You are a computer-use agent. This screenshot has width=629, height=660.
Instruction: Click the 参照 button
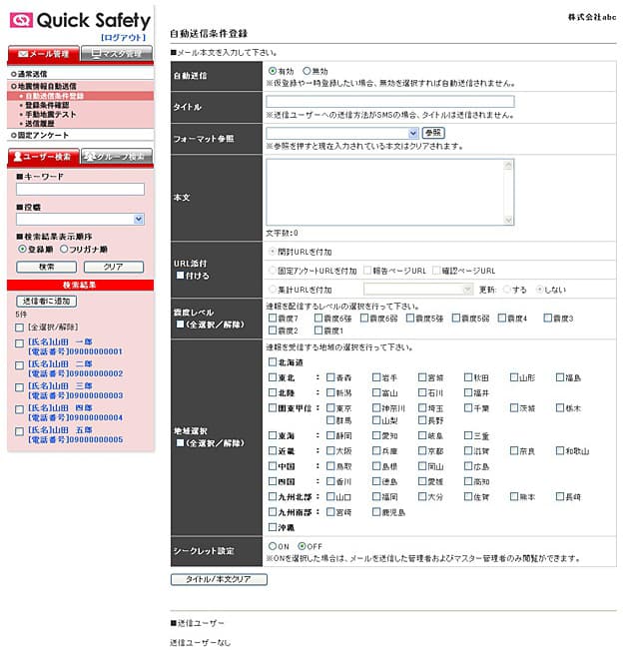pyautogui.click(x=433, y=132)
